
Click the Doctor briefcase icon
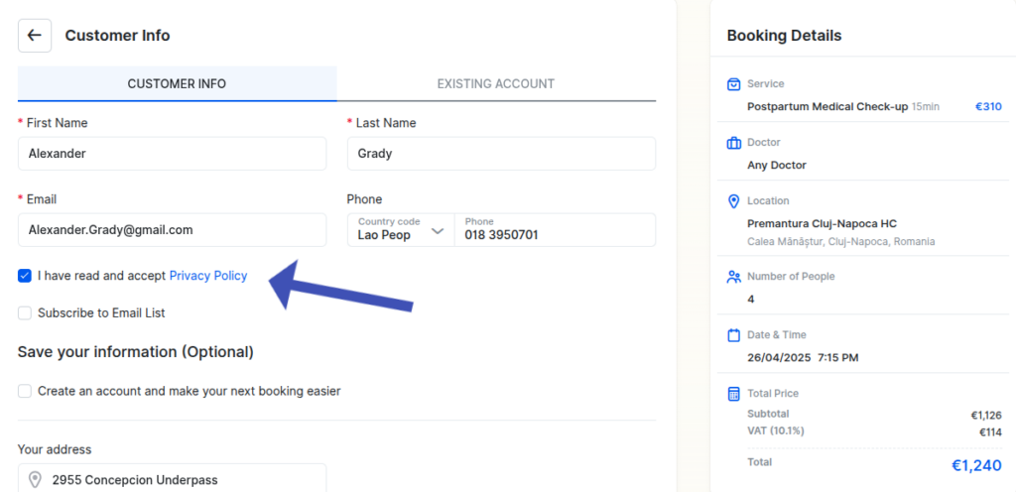click(x=733, y=143)
